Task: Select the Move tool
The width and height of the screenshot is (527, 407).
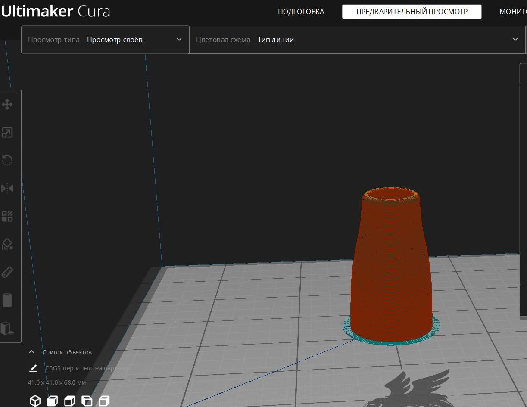Action: pyautogui.click(x=7, y=105)
